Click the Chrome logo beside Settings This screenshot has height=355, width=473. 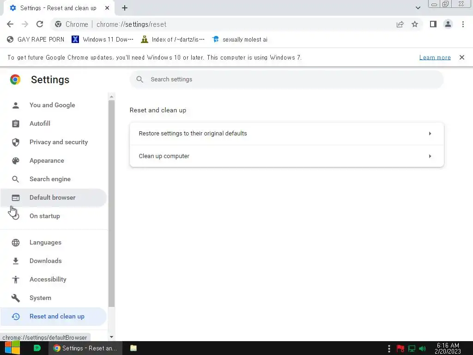click(x=15, y=80)
